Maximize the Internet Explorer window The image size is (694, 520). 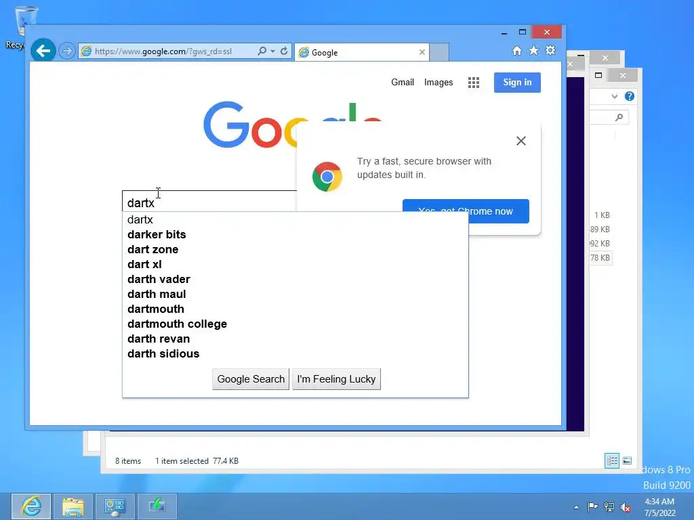(523, 32)
